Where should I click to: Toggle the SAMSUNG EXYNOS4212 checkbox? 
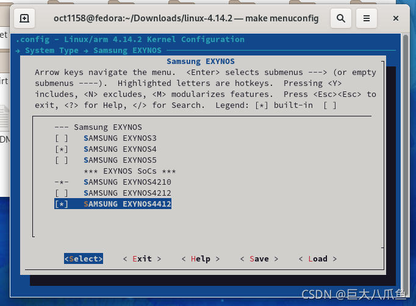[61, 193]
